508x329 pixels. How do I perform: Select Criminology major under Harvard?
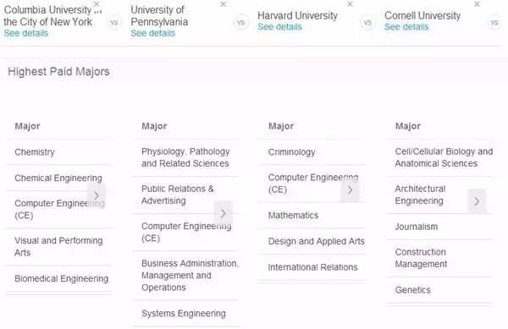click(291, 152)
